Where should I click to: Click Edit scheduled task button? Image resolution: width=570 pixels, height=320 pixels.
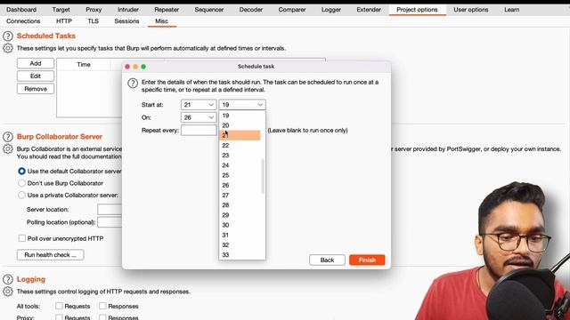[36, 76]
